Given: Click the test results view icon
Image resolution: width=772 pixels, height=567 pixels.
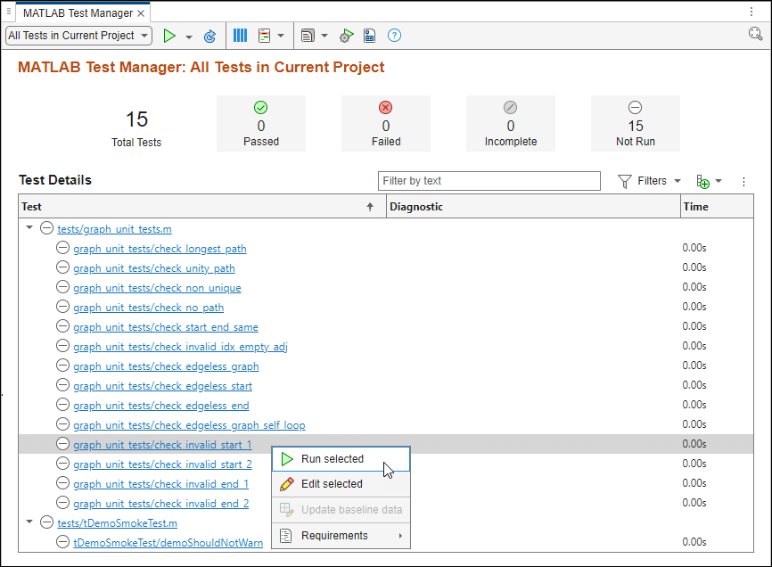Looking at the screenshot, I should click(x=265, y=36).
